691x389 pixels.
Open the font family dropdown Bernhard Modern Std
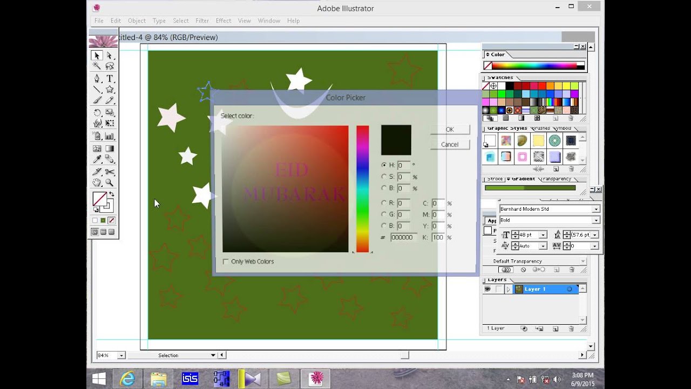coord(596,209)
